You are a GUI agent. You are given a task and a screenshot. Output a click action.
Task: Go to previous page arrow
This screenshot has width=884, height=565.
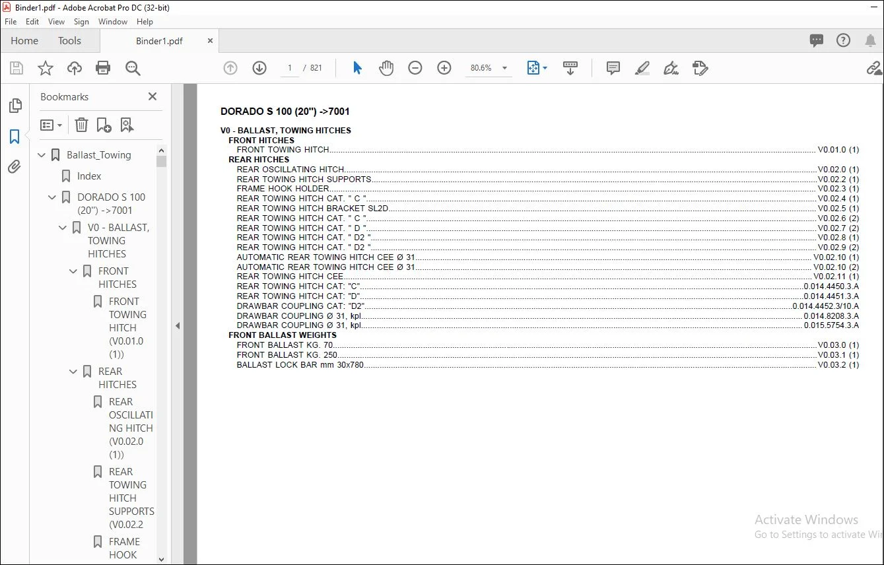pyautogui.click(x=230, y=68)
